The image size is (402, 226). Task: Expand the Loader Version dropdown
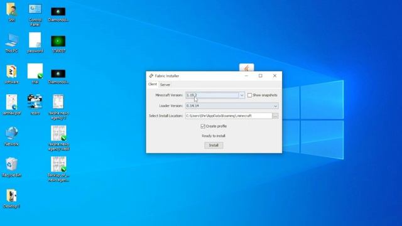[x=275, y=106]
